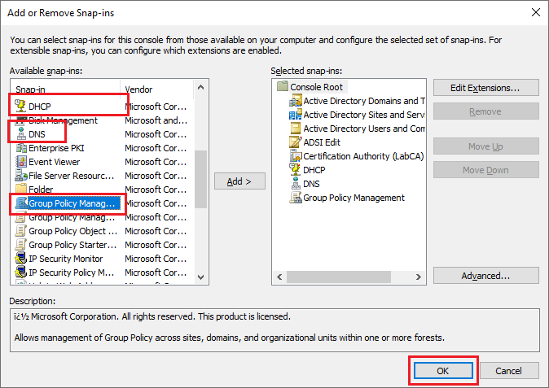Confirm with the OK button
The width and height of the screenshot is (549, 388).
point(442,371)
